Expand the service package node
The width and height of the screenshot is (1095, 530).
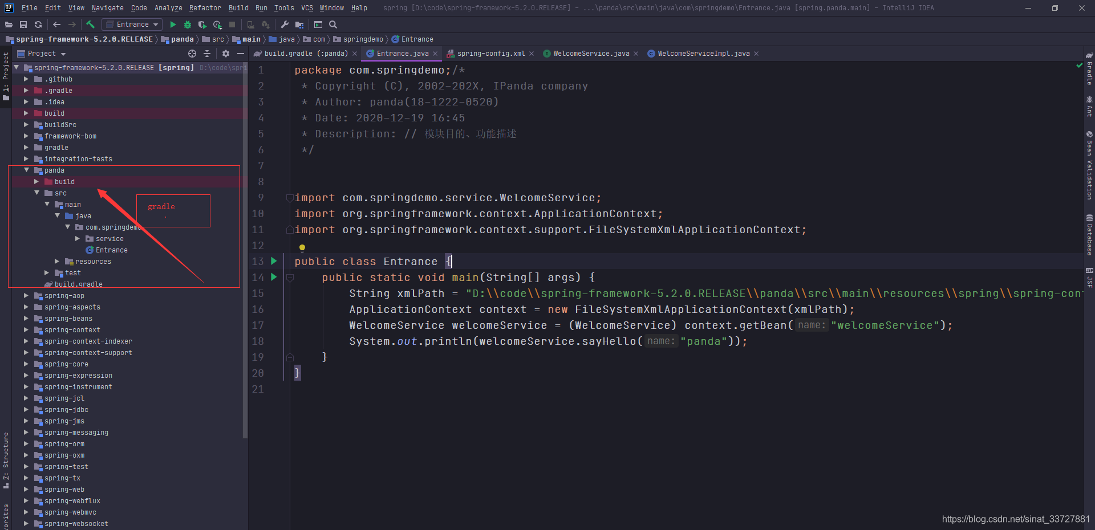[78, 238]
